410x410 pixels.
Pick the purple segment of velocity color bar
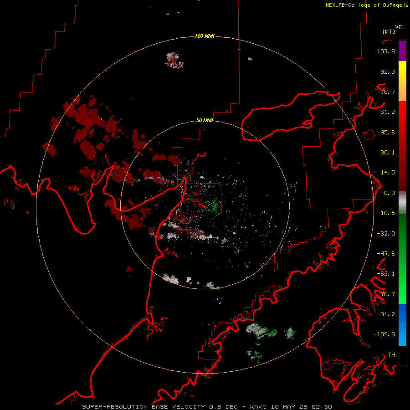[x=402, y=51]
